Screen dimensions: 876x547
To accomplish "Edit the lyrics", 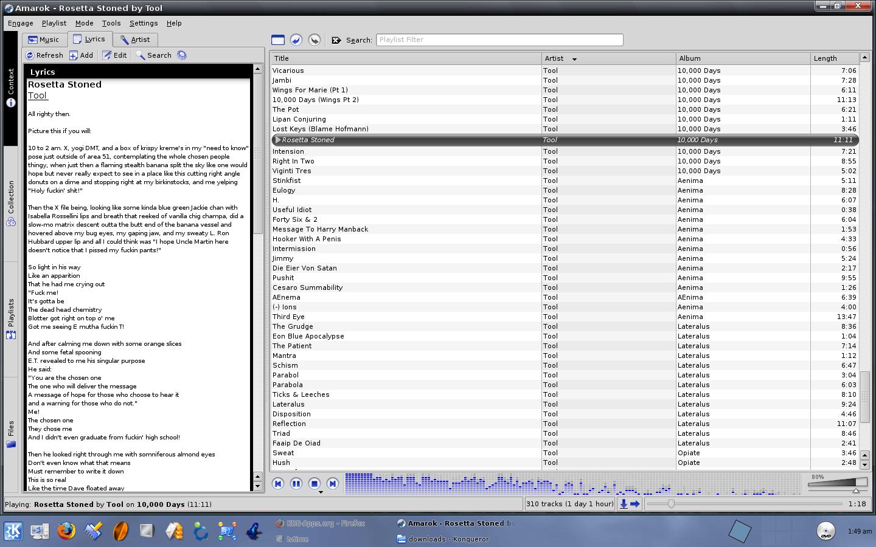I will 114,55.
